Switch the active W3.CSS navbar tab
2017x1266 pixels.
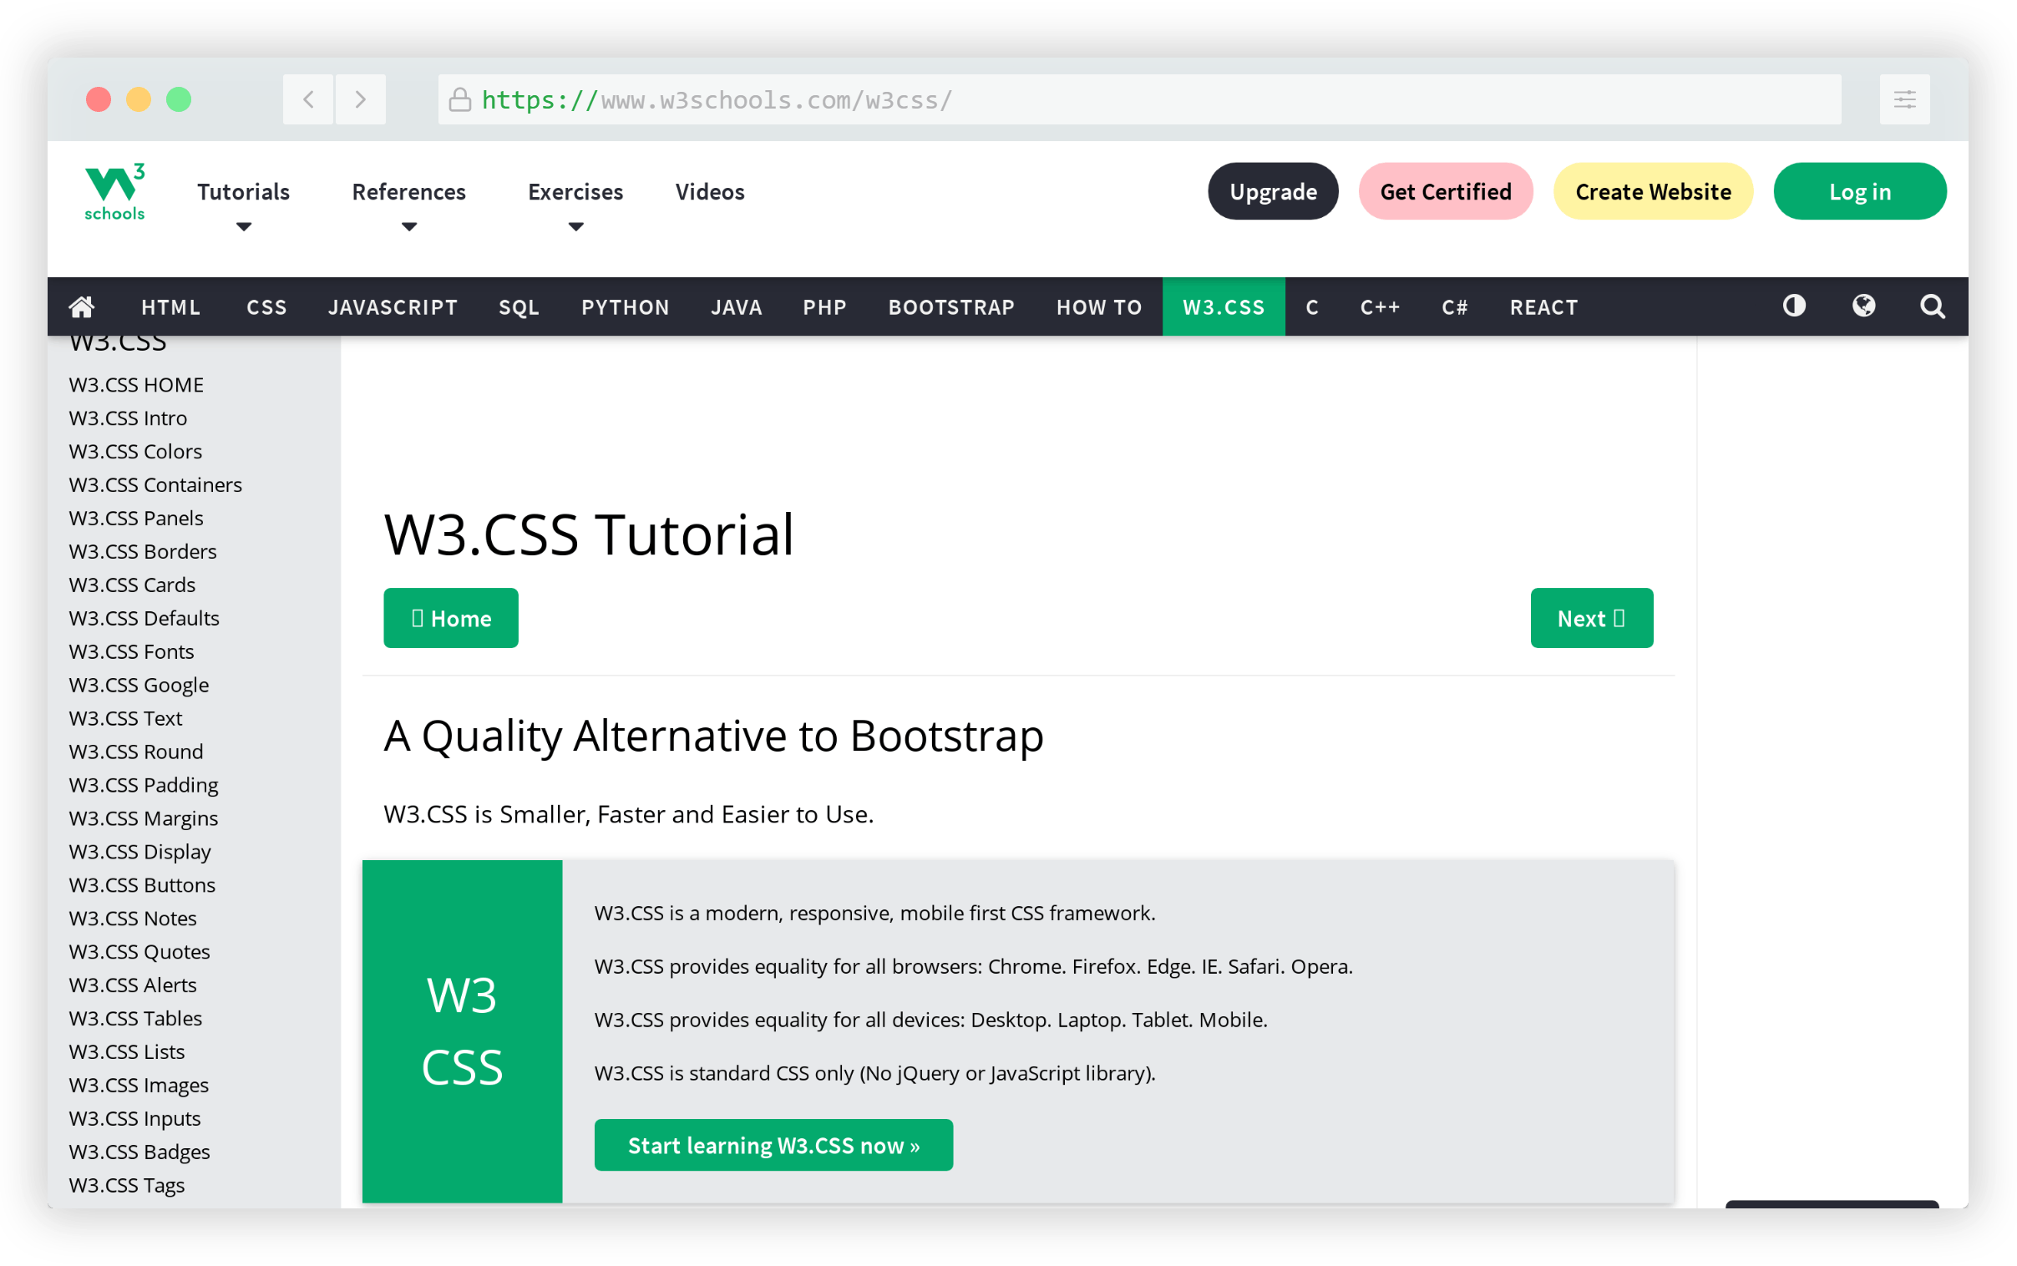[1224, 306]
